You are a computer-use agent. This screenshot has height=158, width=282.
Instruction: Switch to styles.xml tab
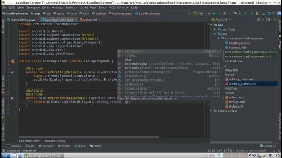click(x=90, y=20)
